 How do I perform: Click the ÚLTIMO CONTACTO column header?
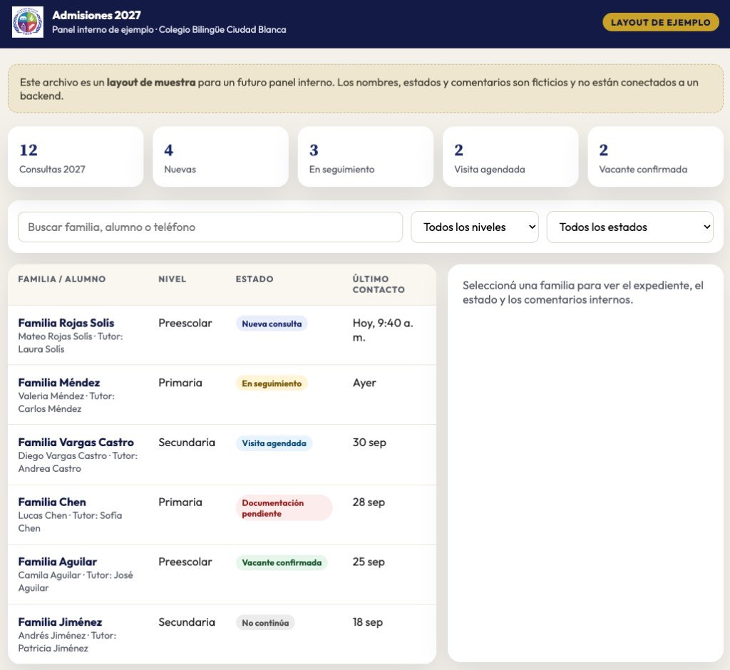click(x=379, y=284)
